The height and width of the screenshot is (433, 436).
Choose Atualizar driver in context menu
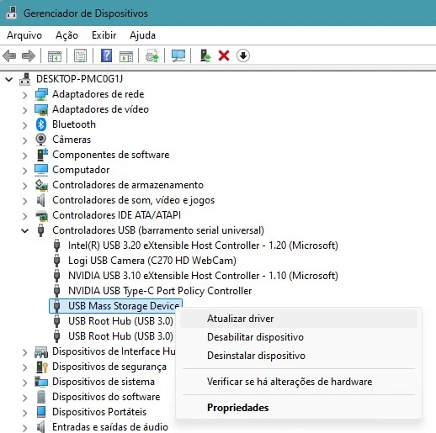click(299, 319)
